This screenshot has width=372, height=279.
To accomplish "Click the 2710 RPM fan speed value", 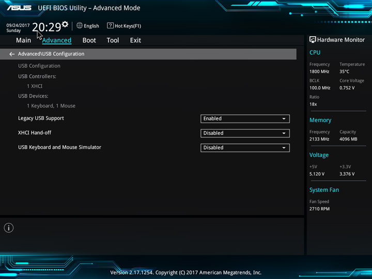I will 319,209.
